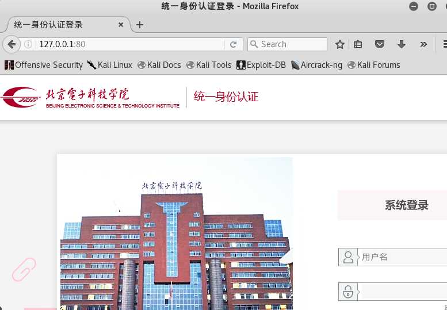Click the magnifier icon in the Search box
Viewport: 447px width, 310px height.
(254, 44)
